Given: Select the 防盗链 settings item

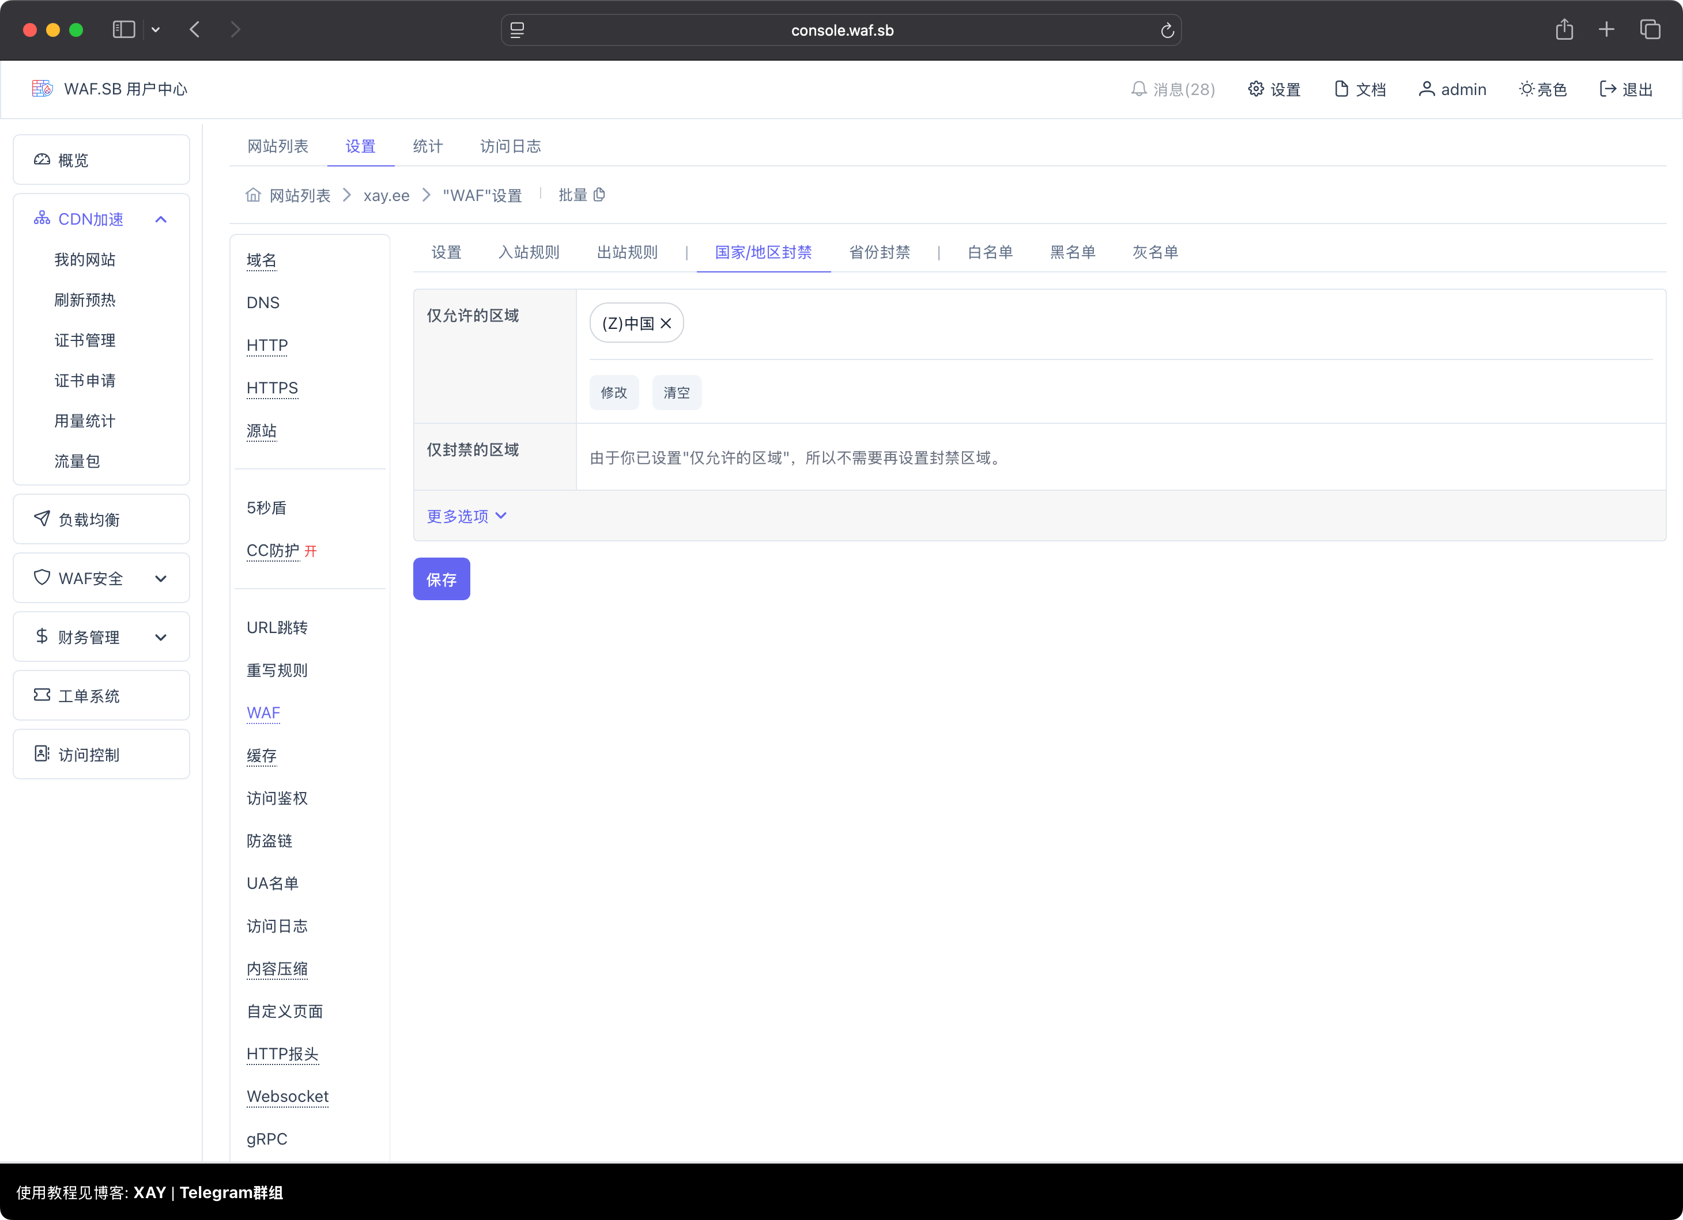Looking at the screenshot, I should point(270,841).
